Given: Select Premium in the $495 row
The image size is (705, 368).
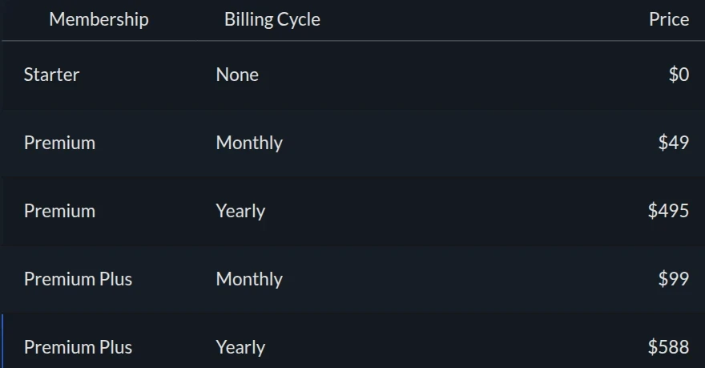Looking at the screenshot, I should (x=59, y=211).
